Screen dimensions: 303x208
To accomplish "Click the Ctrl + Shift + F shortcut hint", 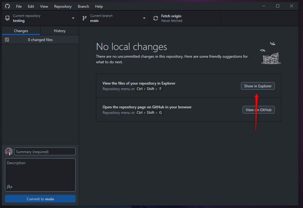I will tap(149, 89).
